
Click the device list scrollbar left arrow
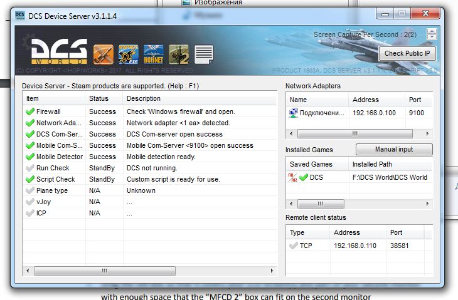pyautogui.click(x=28, y=271)
